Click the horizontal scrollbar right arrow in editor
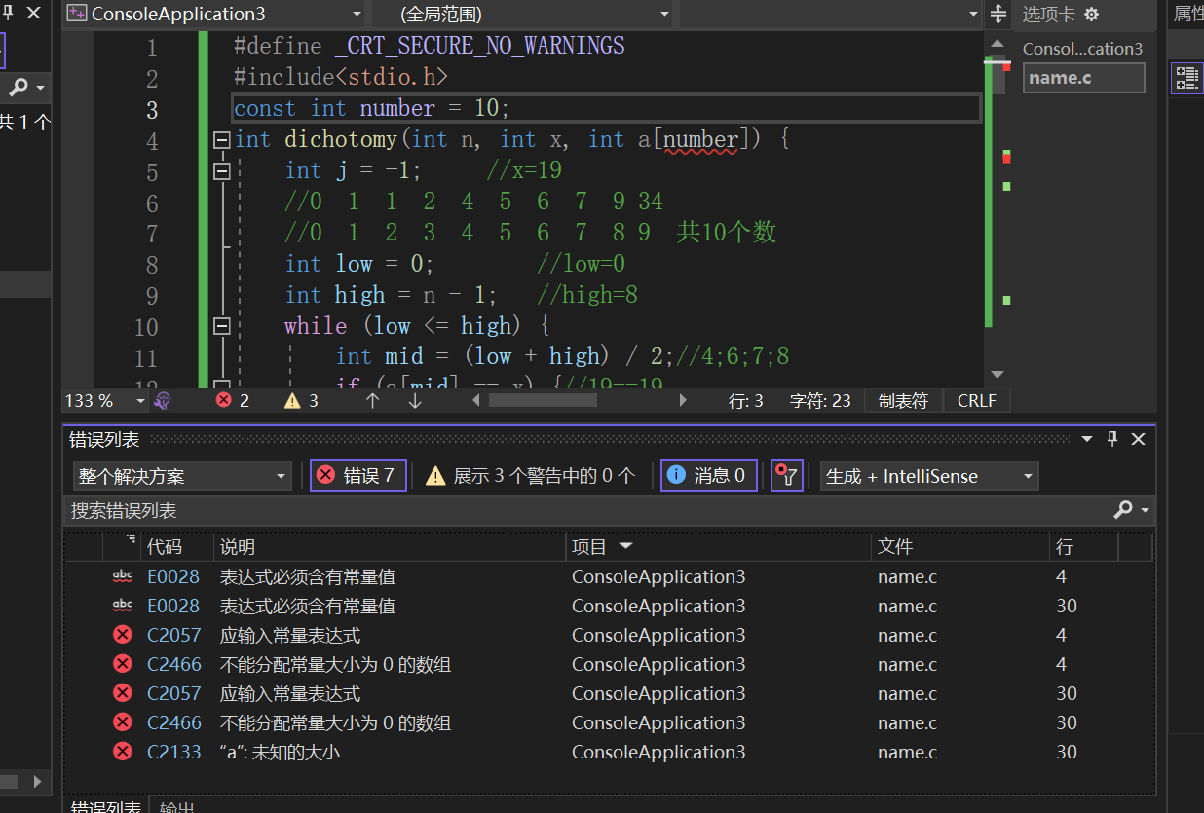Image resolution: width=1204 pixels, height=813 pixels. pos(683,400)
